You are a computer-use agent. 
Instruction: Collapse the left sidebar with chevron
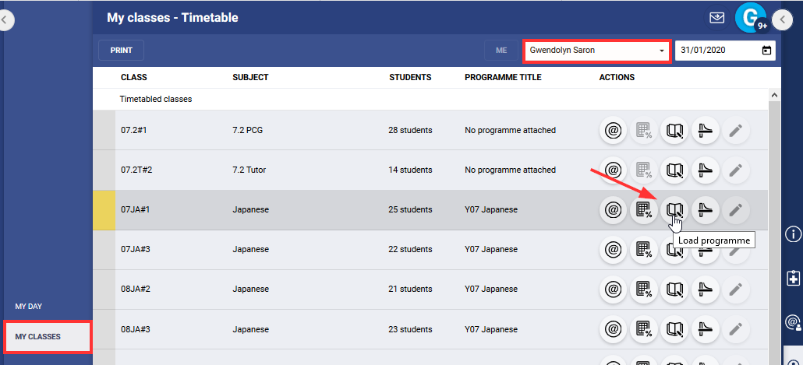coord(6,20)
